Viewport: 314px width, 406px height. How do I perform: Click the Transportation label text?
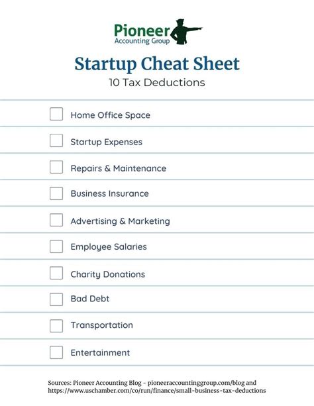pos(102,325)
